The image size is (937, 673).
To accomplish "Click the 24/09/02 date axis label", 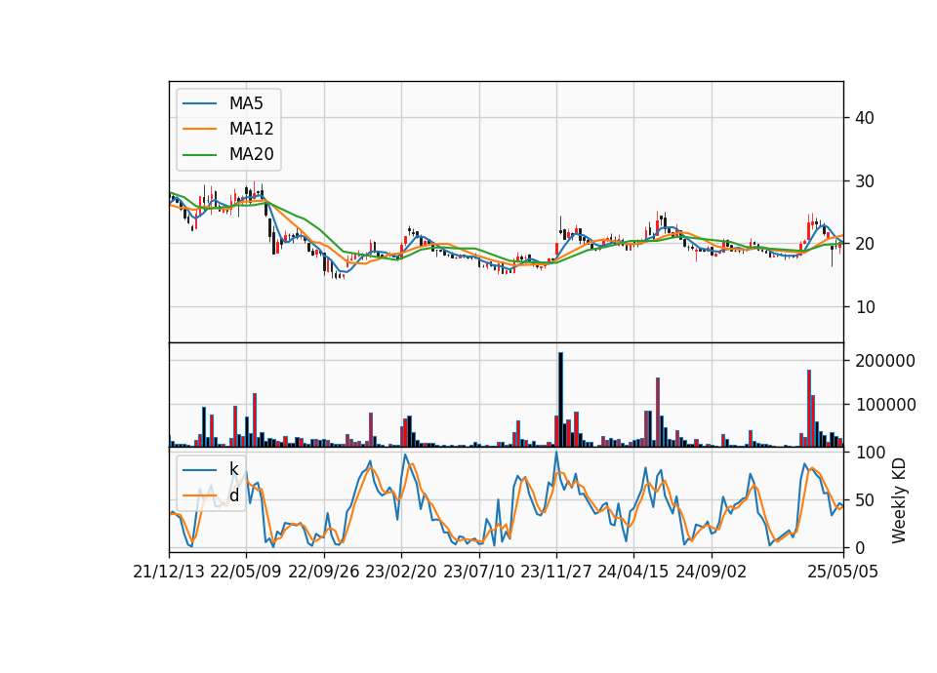I will pyautogui.click(x=712, y=572).
